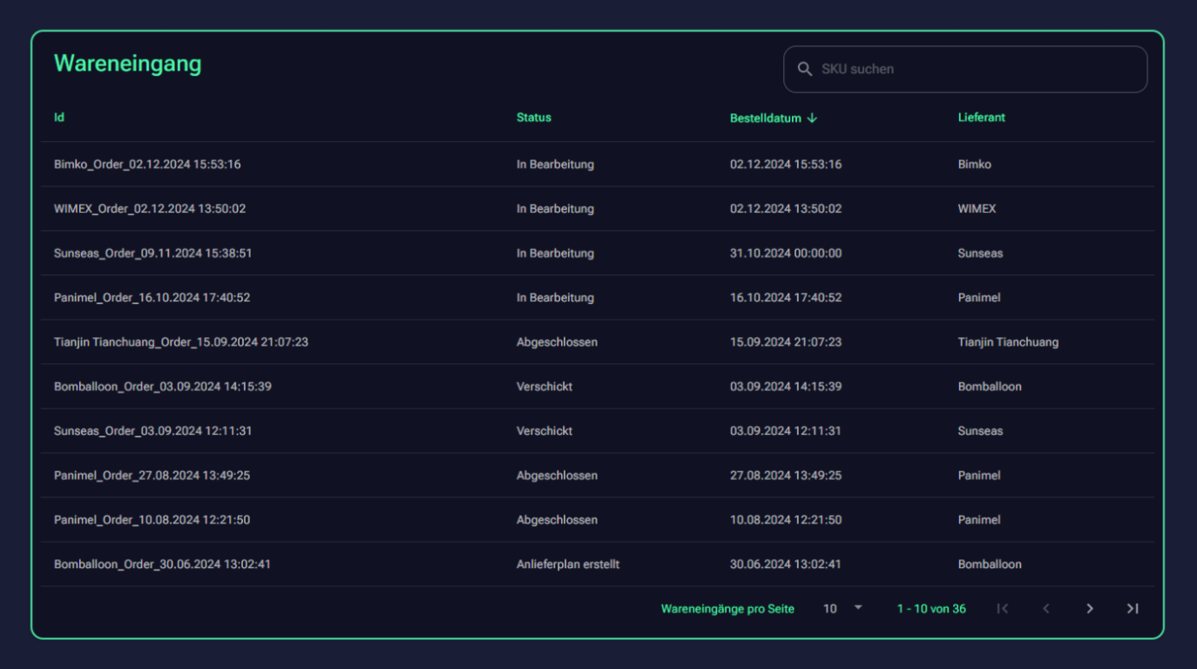Click the Anlieferplan erstellt status cell
The width and height of the screenshot is (1197, 669).
tap(567, 564)
